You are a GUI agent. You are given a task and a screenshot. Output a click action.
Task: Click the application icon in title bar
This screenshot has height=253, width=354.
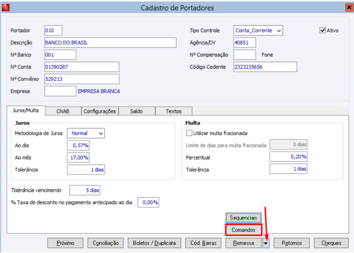(x=6, y=7)
